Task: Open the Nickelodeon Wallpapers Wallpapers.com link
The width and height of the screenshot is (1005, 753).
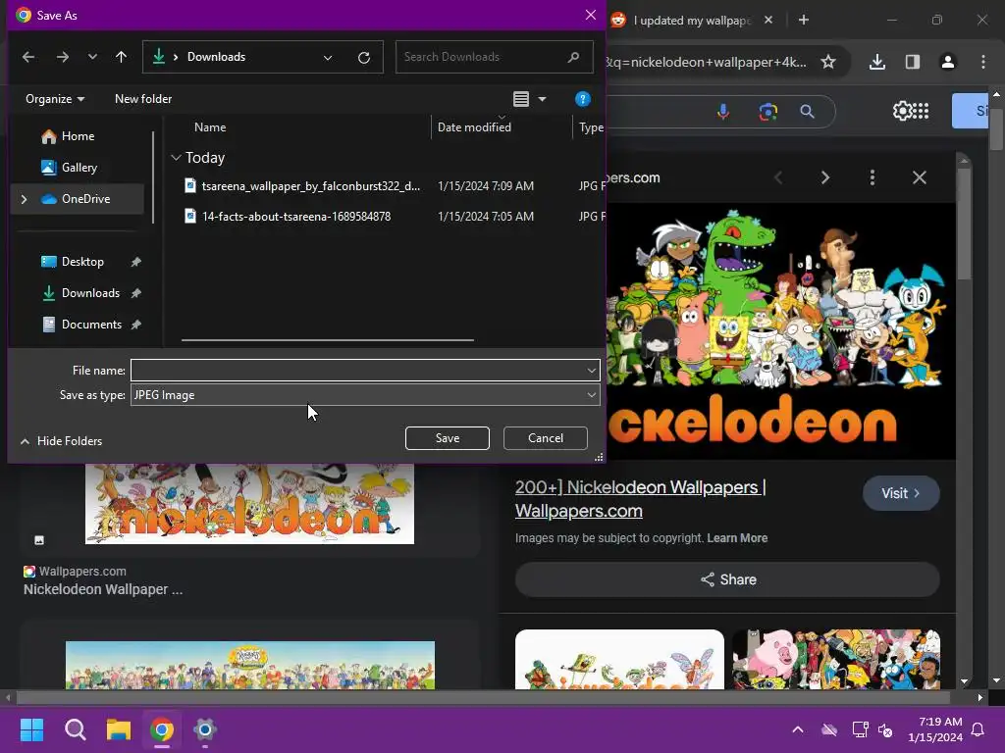Action: point(640,499)
